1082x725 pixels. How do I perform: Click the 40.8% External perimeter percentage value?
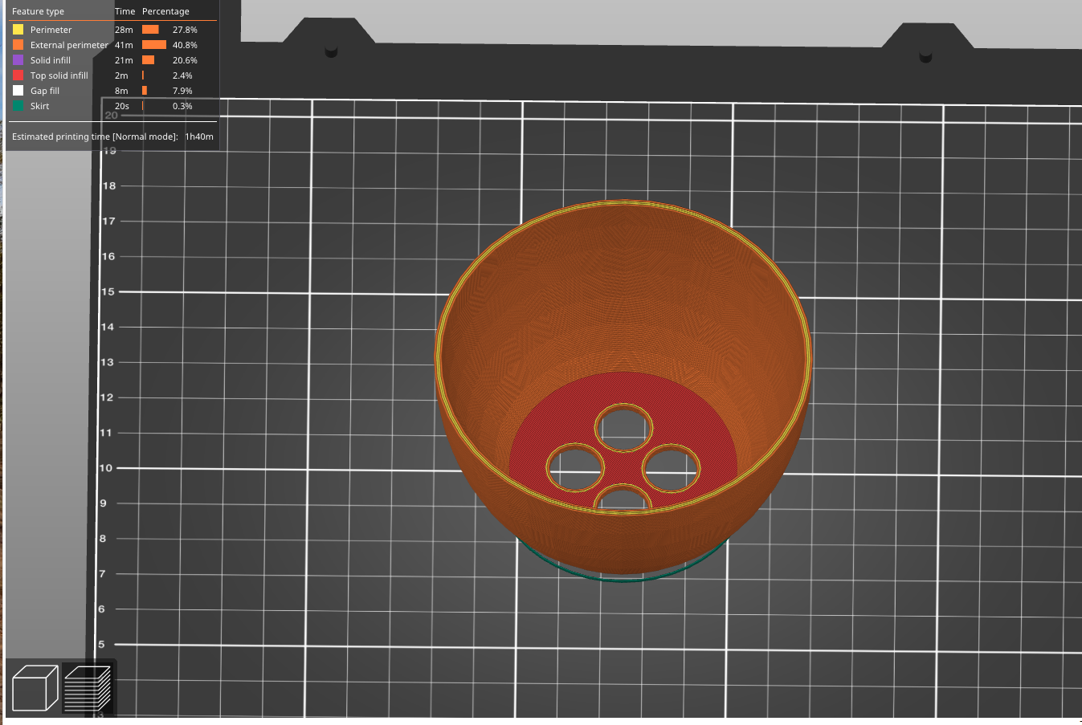(185, 45)
